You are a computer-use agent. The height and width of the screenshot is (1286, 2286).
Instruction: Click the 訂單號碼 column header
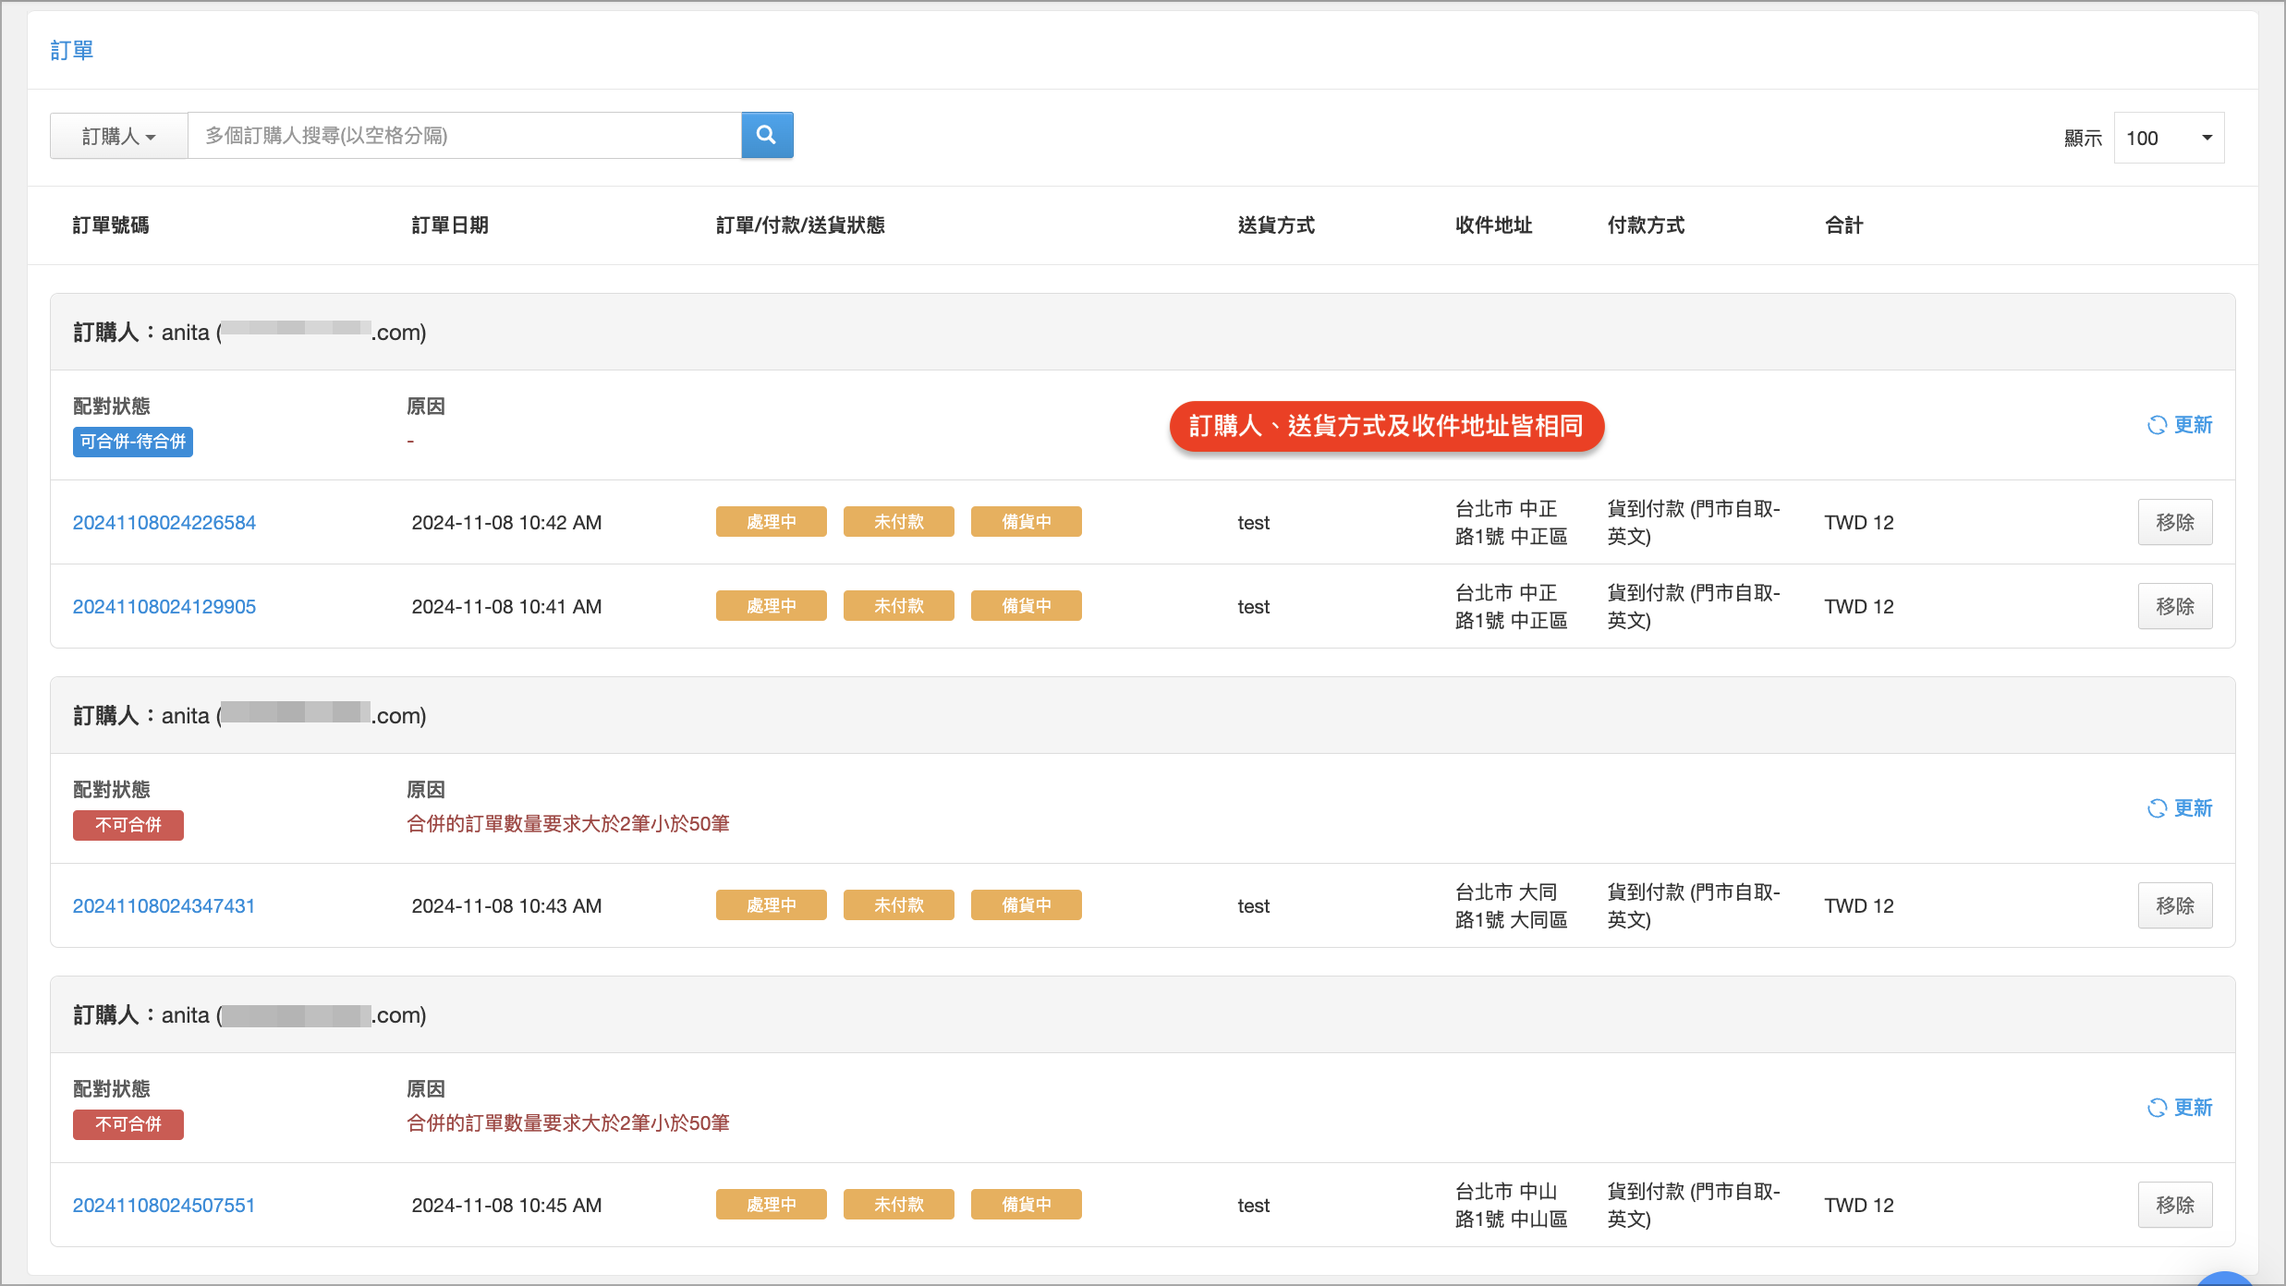111,225
